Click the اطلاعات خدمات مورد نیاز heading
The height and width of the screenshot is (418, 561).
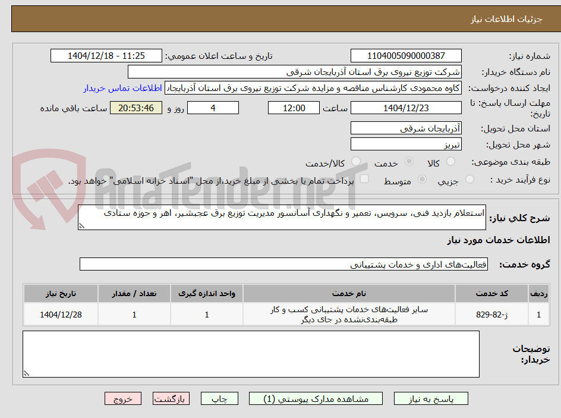pos(499,240)
